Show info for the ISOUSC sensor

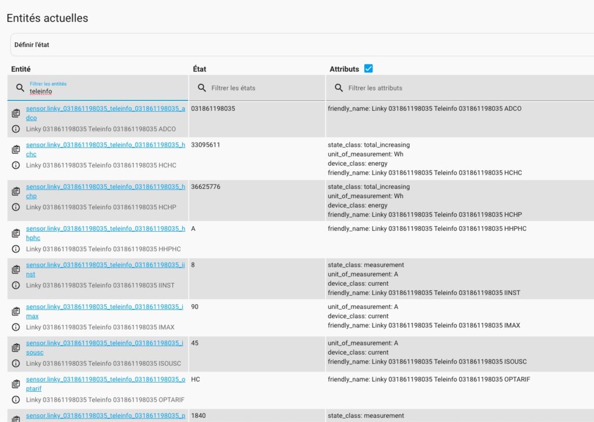16,363
